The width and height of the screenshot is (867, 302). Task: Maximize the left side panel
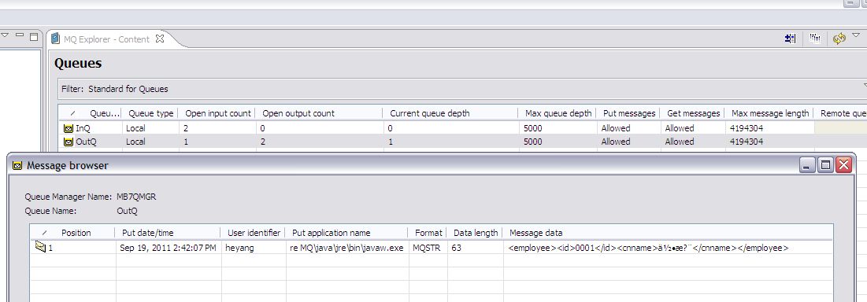pyautogui.click(x=34, y=36)
